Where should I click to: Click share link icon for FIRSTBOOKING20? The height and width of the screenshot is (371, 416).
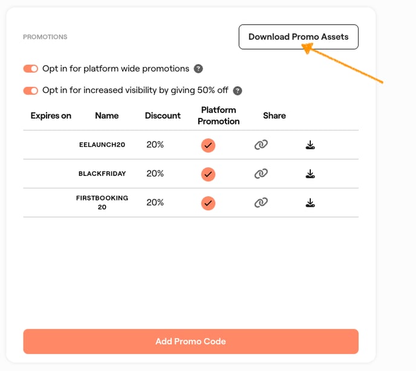tap(261, 202)
